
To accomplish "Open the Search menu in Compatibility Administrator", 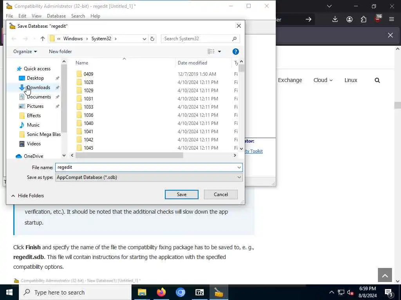I will coord(78,16).
